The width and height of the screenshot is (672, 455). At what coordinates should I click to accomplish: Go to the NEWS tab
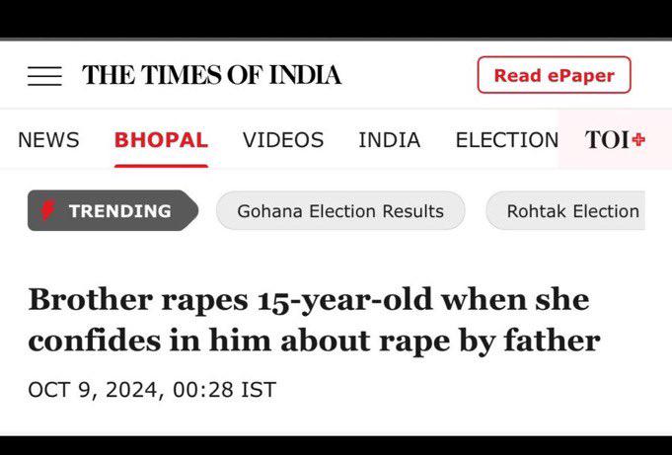coord(48,140)
